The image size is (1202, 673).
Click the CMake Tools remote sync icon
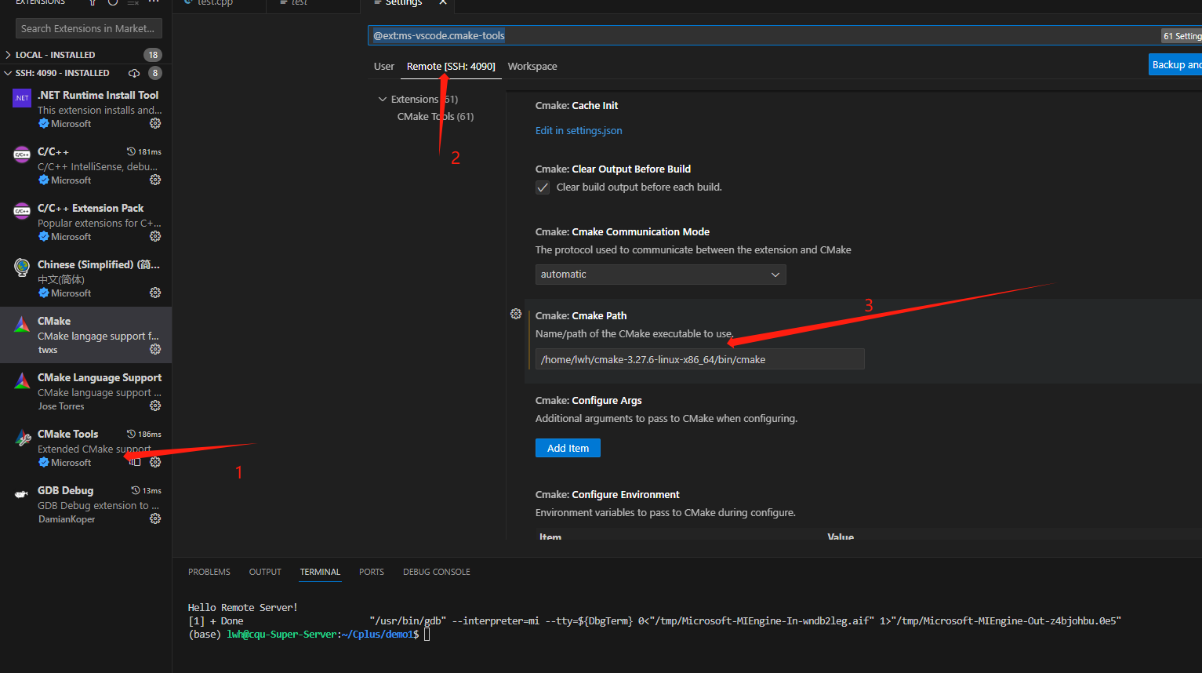[x=135, y=462]
